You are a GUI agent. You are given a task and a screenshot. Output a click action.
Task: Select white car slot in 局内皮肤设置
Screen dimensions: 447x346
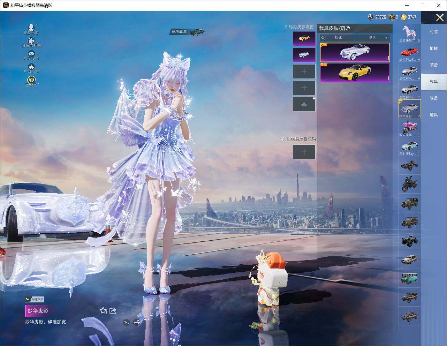click(304, 55)
